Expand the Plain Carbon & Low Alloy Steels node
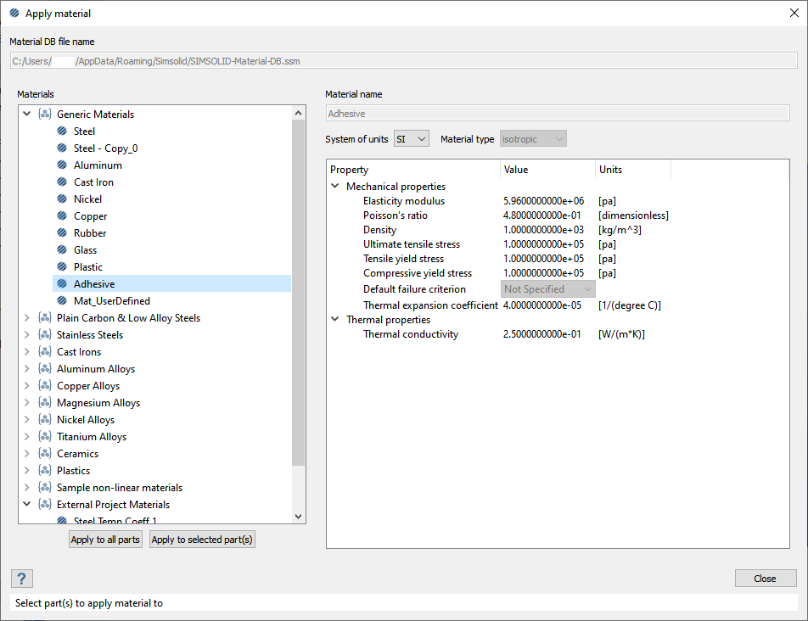This screenshot has width=808, height=621. pos(27,318)
